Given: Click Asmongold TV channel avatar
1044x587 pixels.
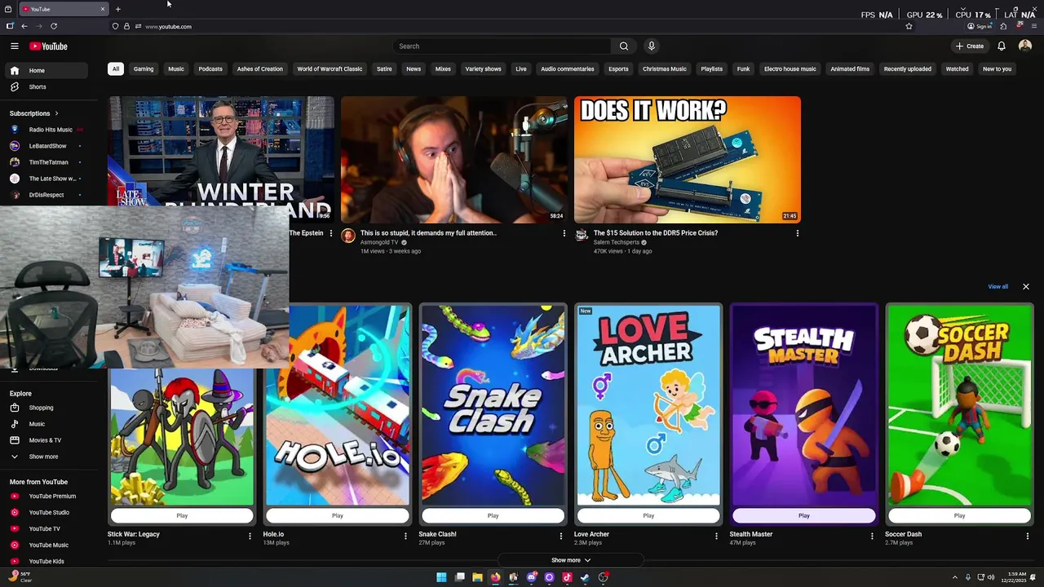Looking at the screenshot, I should coord(348,236).
